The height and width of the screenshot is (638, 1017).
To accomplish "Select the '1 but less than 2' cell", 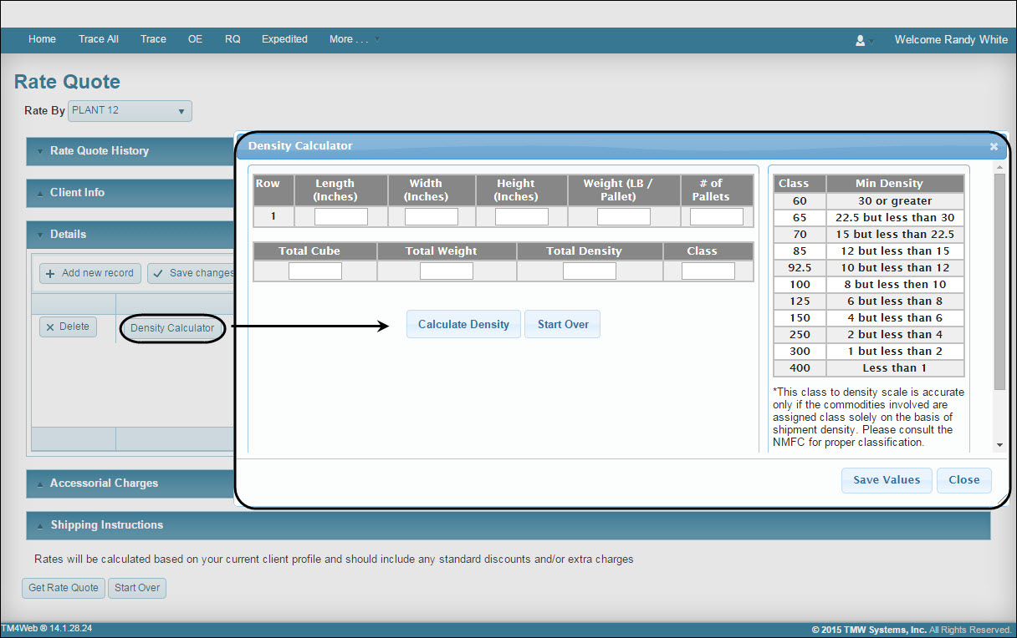I will tap(895, 352).
